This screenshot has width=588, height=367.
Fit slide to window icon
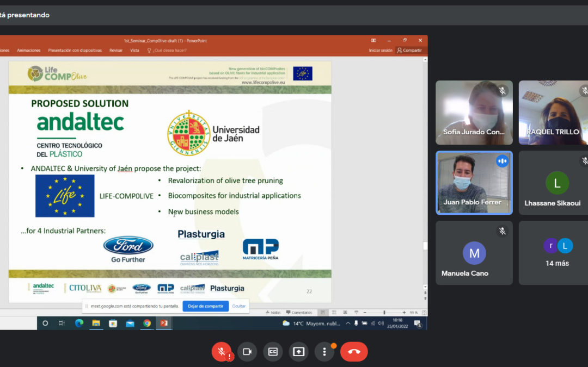point(424,312)
